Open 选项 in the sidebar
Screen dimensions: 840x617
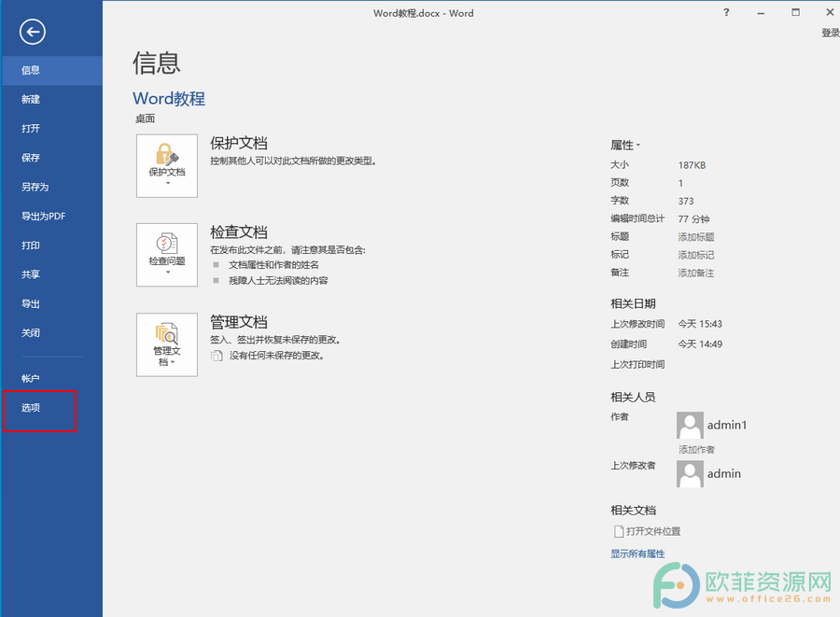pyautogui.click(x=51, y=408)
